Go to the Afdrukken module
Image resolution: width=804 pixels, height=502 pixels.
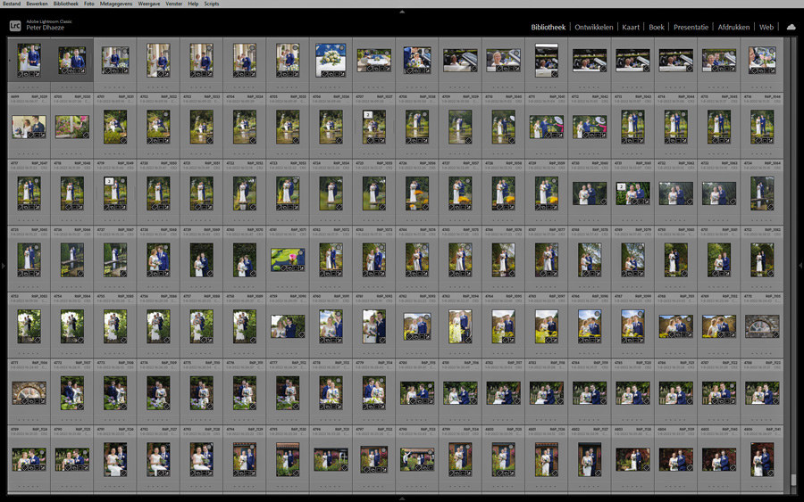(x=733, y=28)
